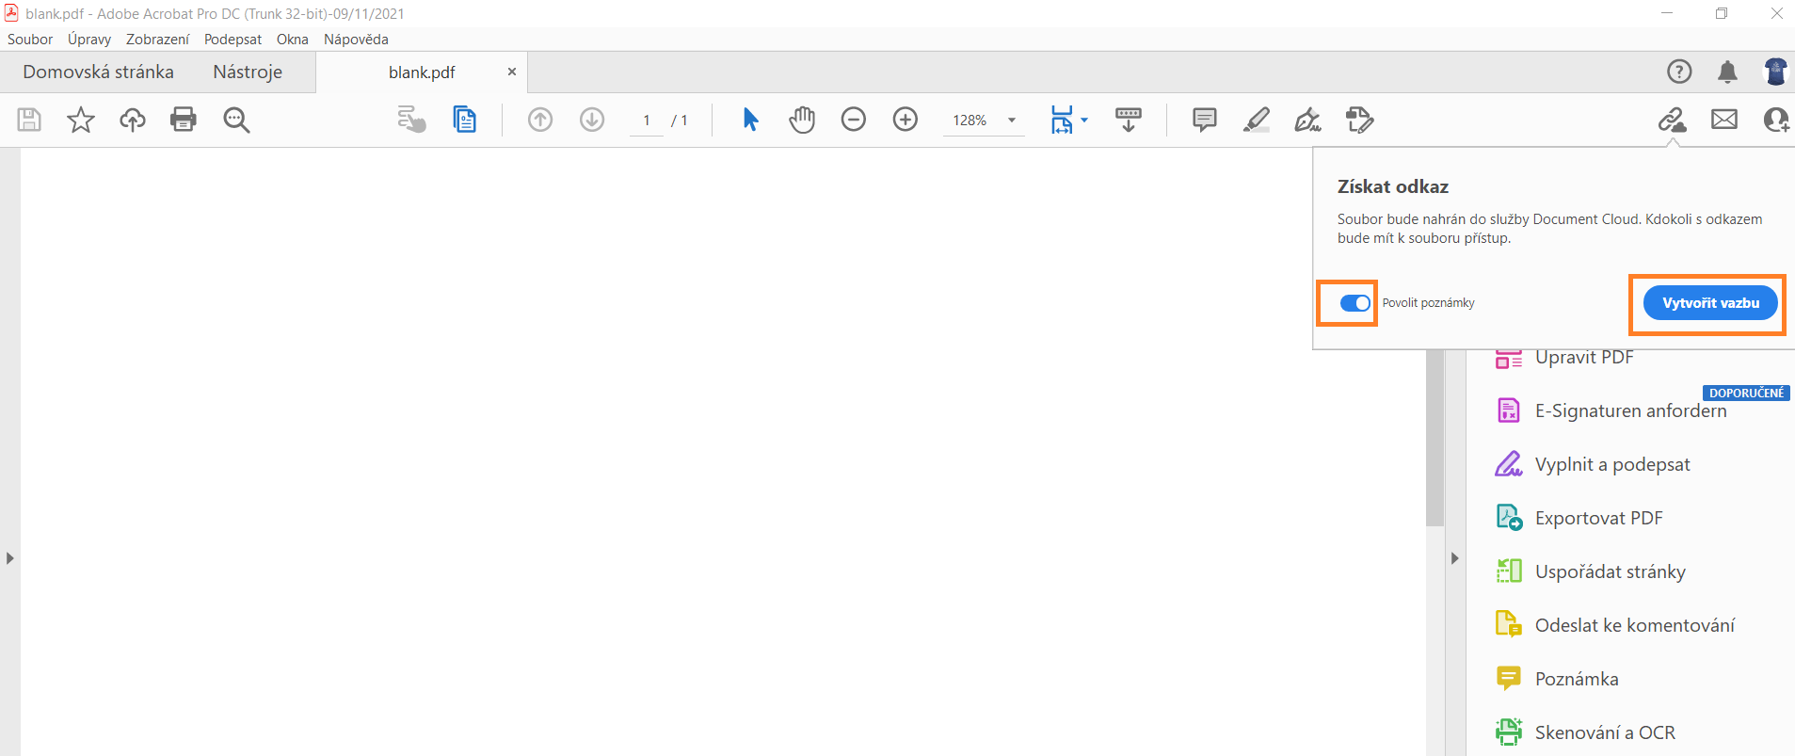
Task: Click the zoom out minus icon
Action: 854,120
